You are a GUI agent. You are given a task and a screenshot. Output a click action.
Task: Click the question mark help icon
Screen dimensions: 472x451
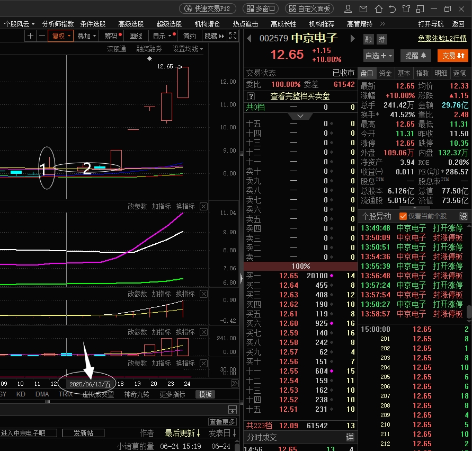point(251,96)
